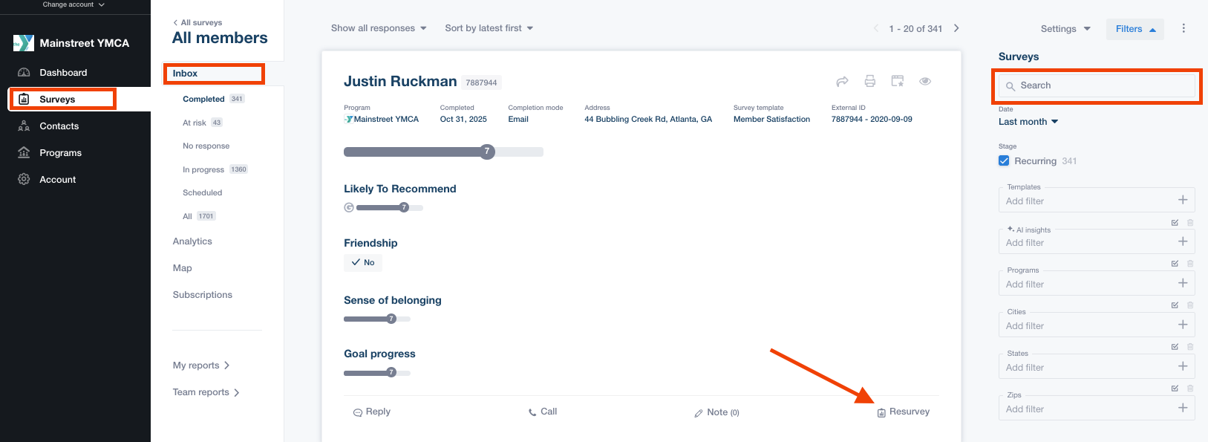
Task: Click the share/forward arrow icon on the response
Action: [x=842, y=82]
